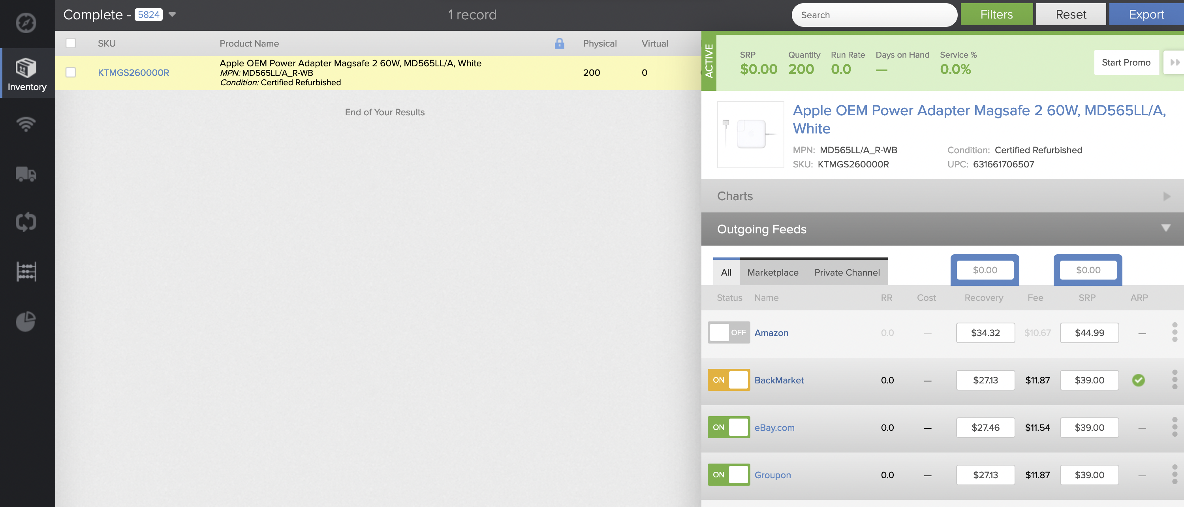This screenshot has height=507, width=1184.
Task: Click the double-arrow icon beside Start Promo
Action: [x=1175, y=62]
